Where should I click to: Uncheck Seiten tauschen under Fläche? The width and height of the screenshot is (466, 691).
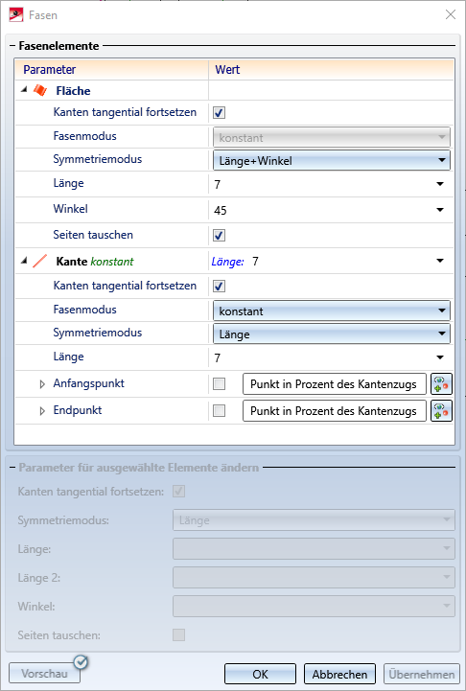click(220, 235)
